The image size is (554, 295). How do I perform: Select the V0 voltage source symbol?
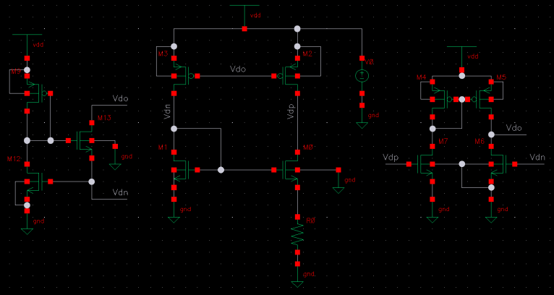tap(362, 76)
